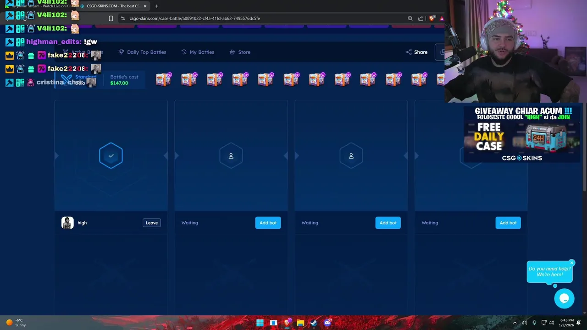587x330 pixels.
Task: Click the username high
Action: (82, 223)
